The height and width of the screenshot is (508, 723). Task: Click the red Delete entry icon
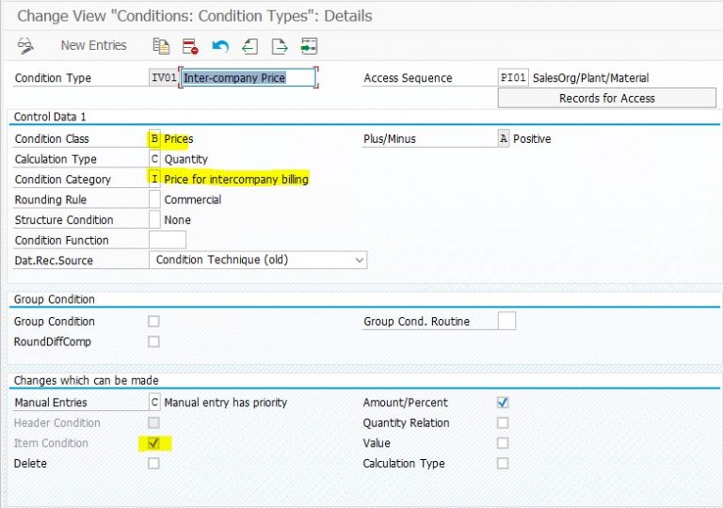pyautogui.click(x=190, y=45)
